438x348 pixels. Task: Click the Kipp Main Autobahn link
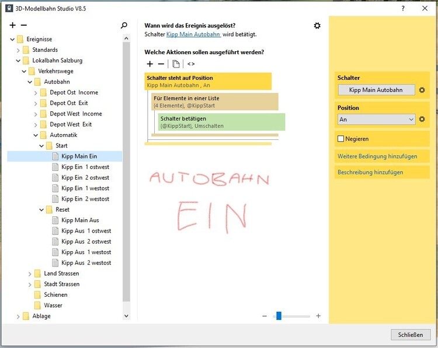[x=193, y=34]
